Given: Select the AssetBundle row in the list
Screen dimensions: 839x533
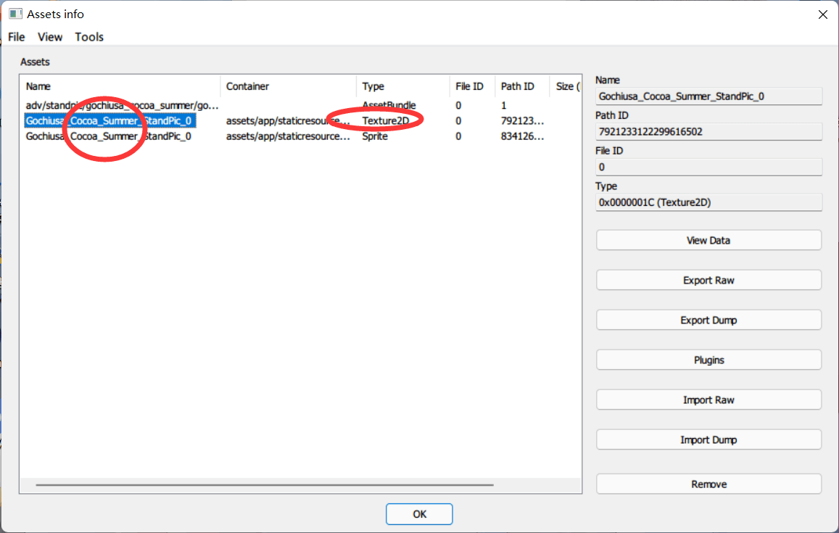Looking at the screenshot, I should click(301, 105).
